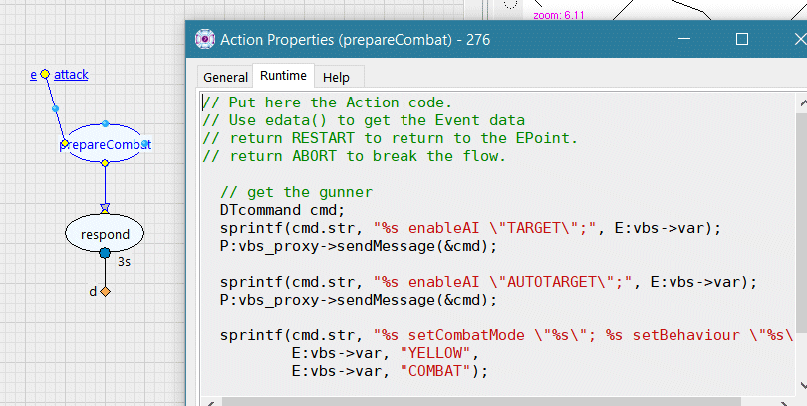
Task: Switch to the General tab
Action: 225,77
